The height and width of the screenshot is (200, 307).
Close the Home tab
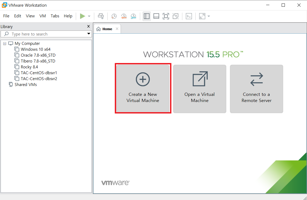tap(117, 29)
